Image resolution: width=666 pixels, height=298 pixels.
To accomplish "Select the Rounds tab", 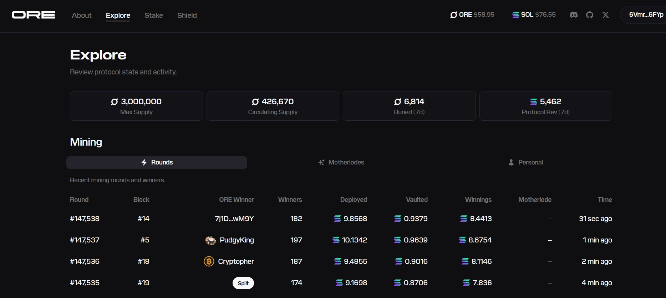I will point(157,162).
